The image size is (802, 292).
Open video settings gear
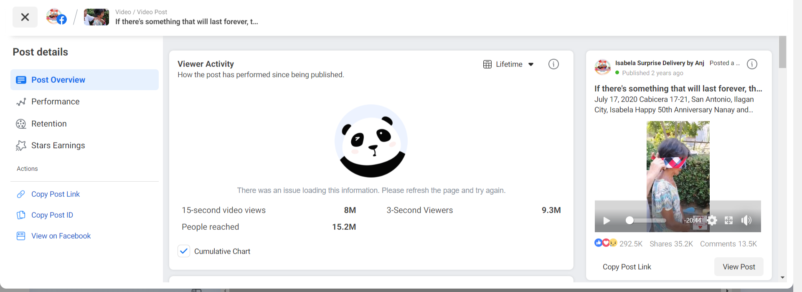click(x=712, y=221)
